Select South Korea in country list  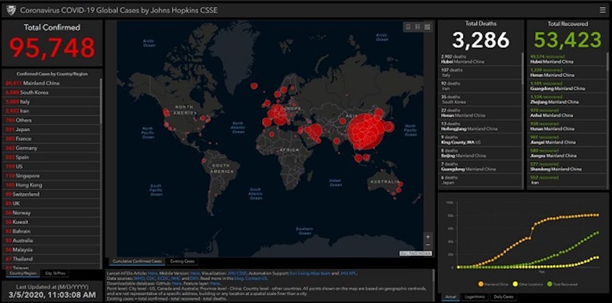click(x=51, y=92)
